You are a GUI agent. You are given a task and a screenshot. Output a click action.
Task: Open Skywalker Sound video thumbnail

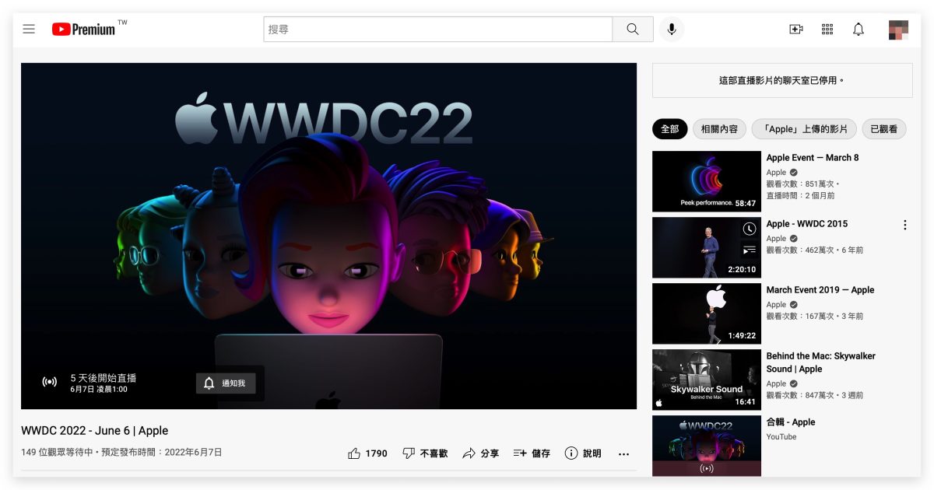706,380
